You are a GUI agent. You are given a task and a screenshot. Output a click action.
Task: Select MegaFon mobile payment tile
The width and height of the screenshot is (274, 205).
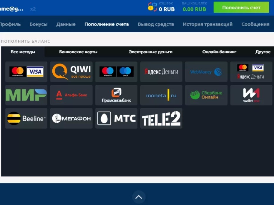(x=71, y=118)
